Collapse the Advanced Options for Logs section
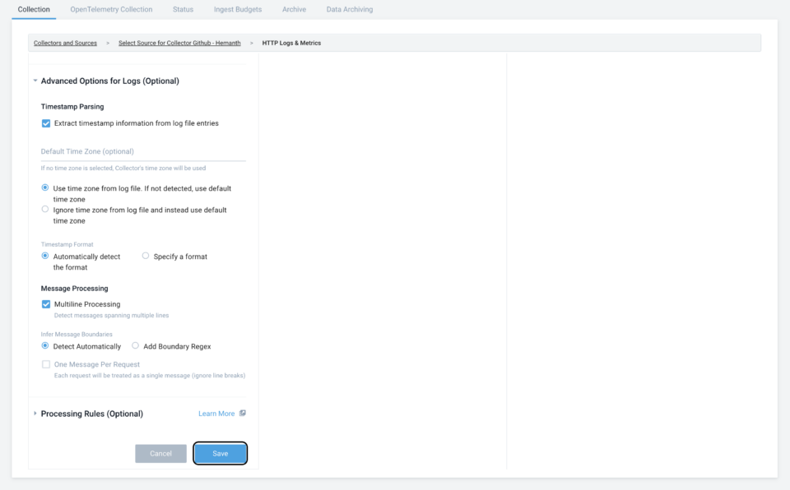The image size is (790, 490). click(35, 81)
